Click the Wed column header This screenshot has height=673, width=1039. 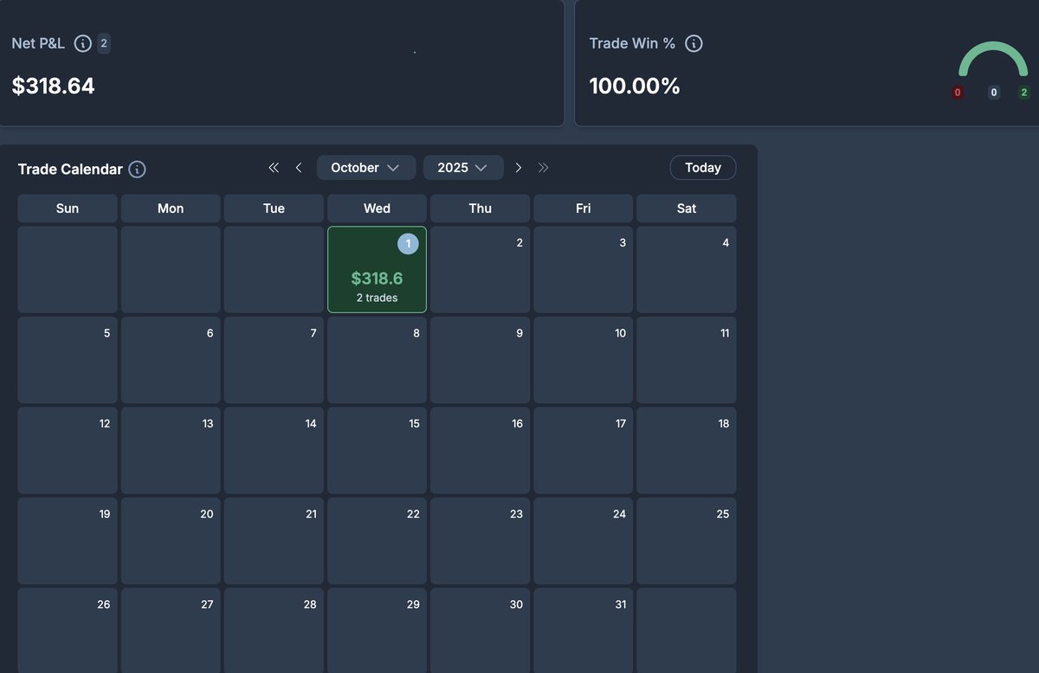[x=377, y=208]
